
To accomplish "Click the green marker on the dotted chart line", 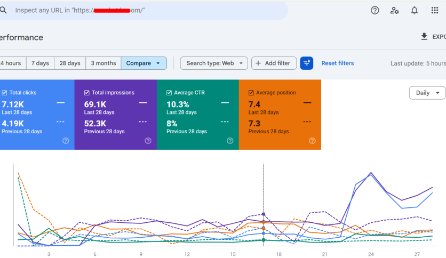I will (x=264, y=240).
